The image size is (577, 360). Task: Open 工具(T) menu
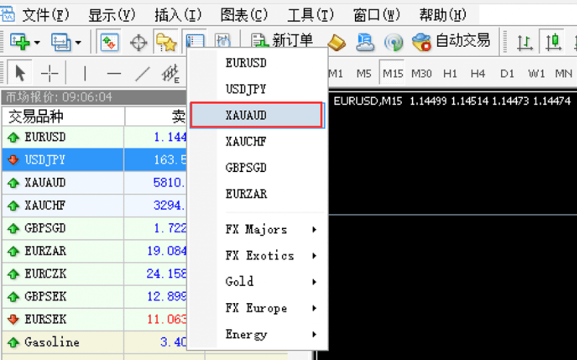click(310, 15)
